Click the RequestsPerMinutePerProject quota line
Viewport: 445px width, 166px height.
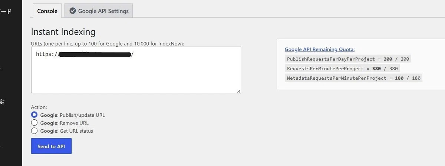coord(342,69)
